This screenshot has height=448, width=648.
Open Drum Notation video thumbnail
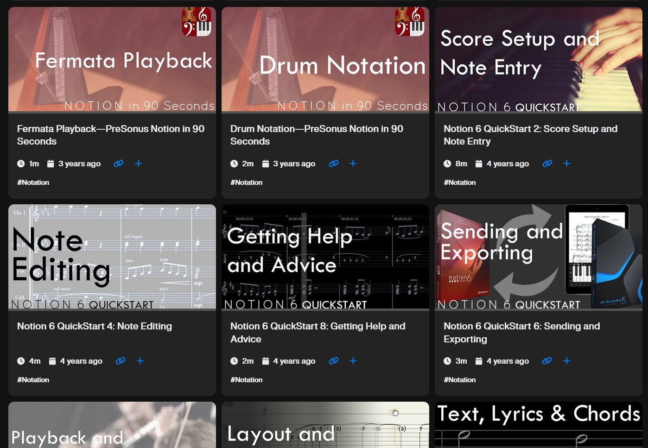pyautogui.click(x=325, y=59)
